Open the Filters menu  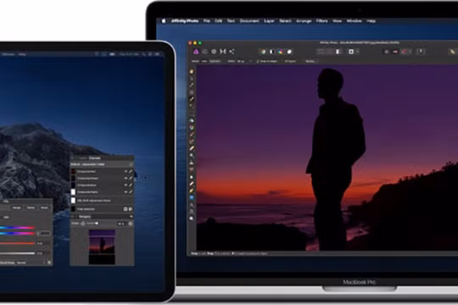click(x=321, y=21)
